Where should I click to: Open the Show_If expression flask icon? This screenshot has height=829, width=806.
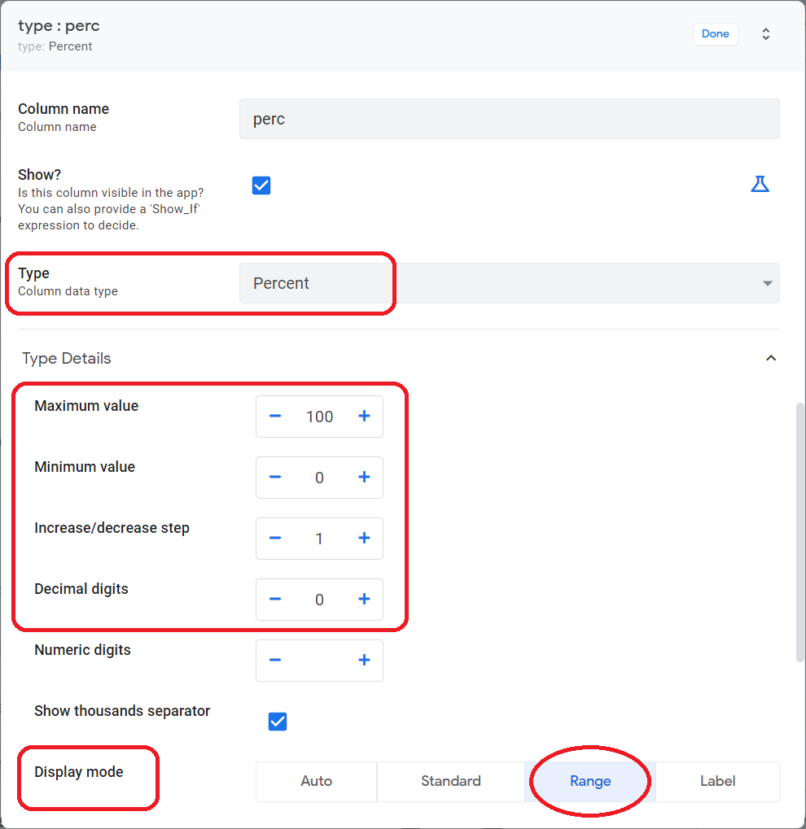click(x=760, y=185)
